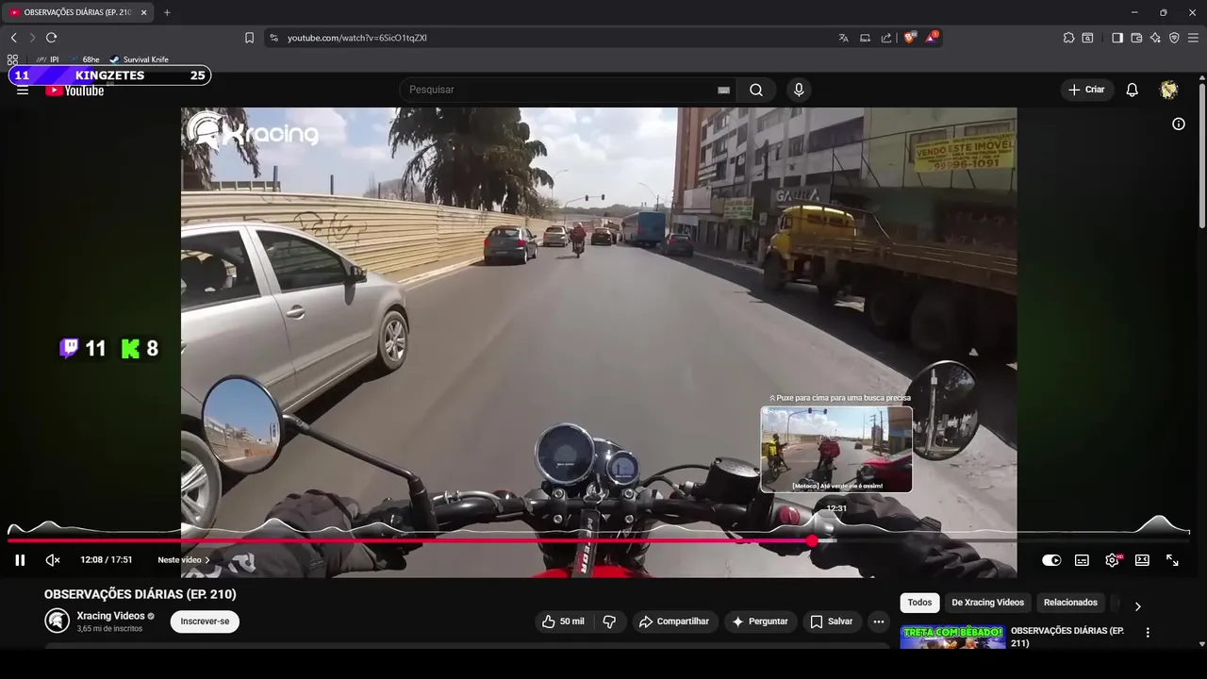
Task: Select the Todos filter chip
Action: click(919, 603)
